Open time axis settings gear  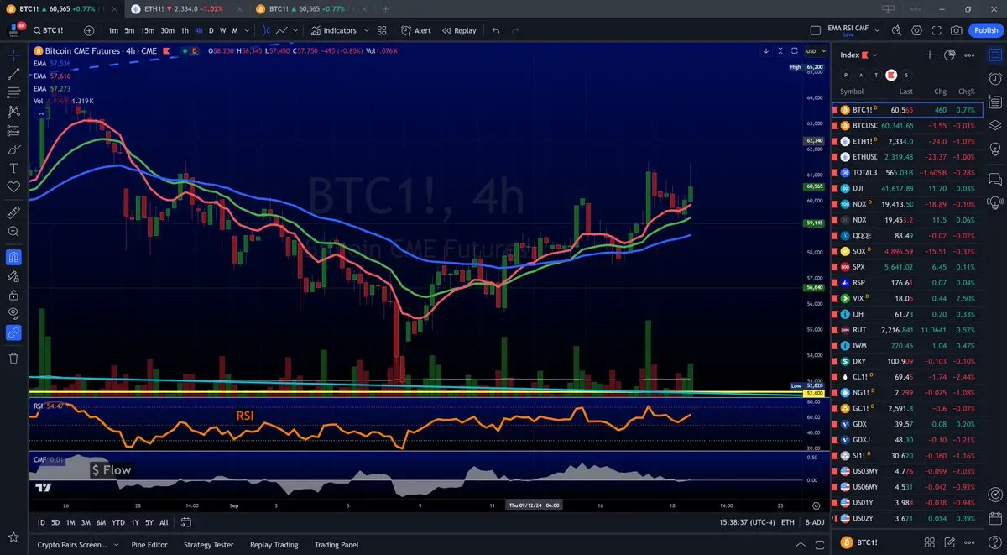coord(817,505)
